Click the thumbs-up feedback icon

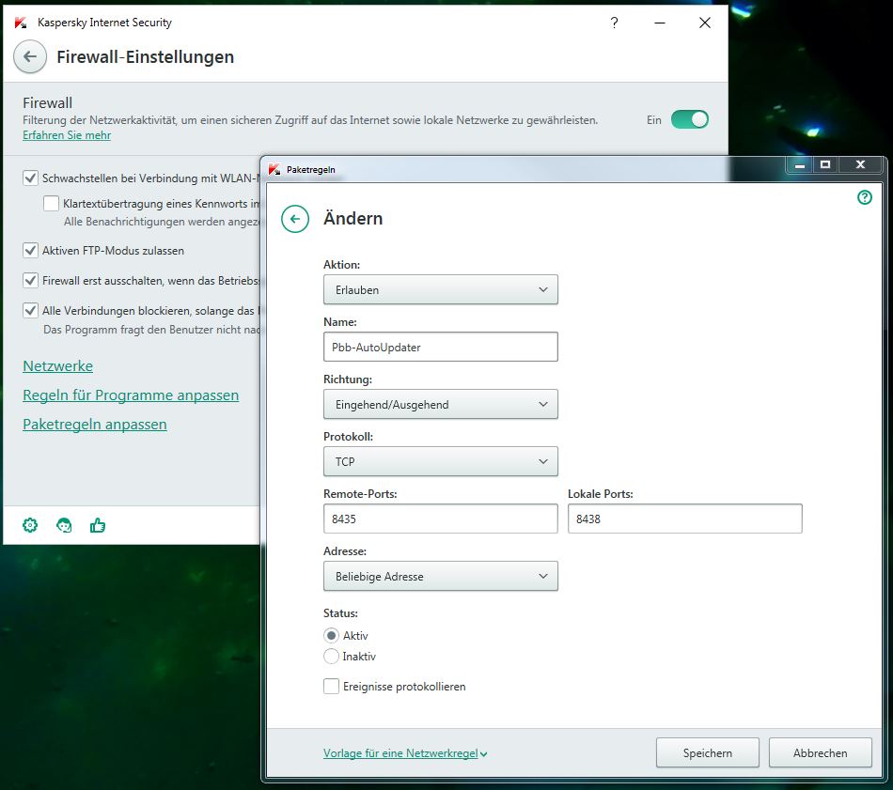coord(98,525)
